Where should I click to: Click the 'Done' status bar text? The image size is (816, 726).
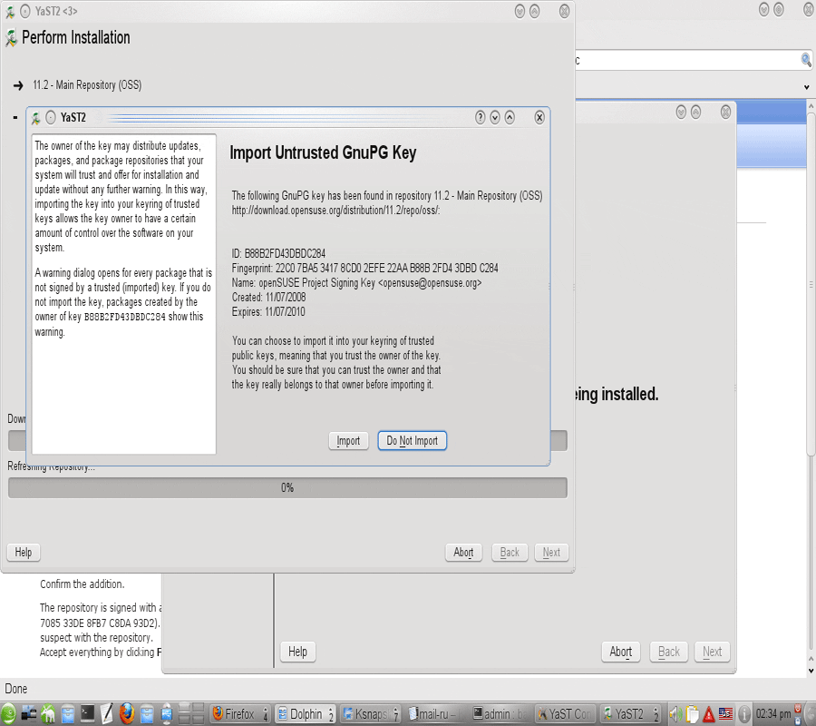[x=16, y=689]
